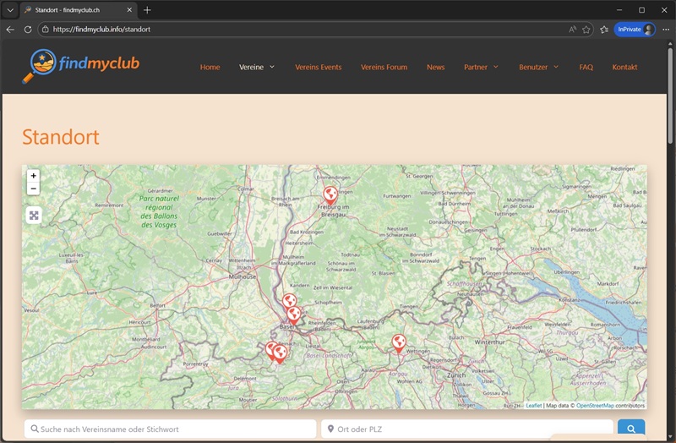The image size is (676, 443).
Task: Click the map zoom in plus button
Action: point(34,176)
